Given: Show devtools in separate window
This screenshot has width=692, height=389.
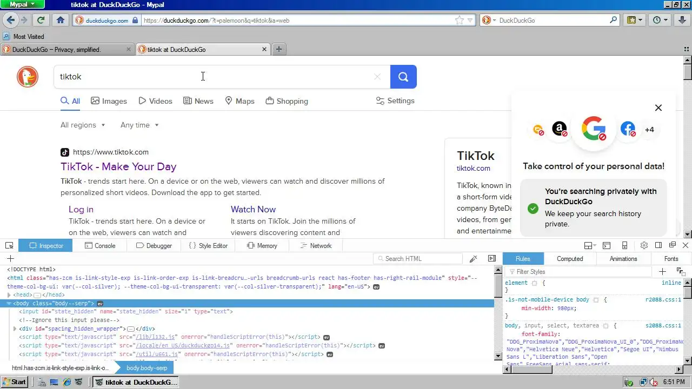Looking at the screenshot, I should coord(673,245).
